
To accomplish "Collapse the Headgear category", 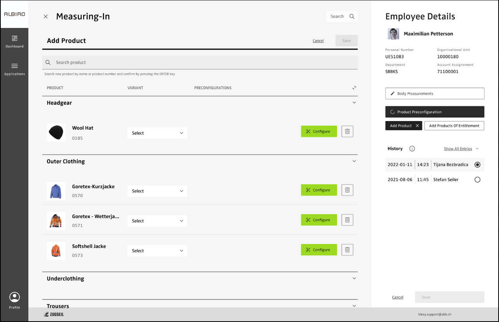I will (x=354, y=103).
